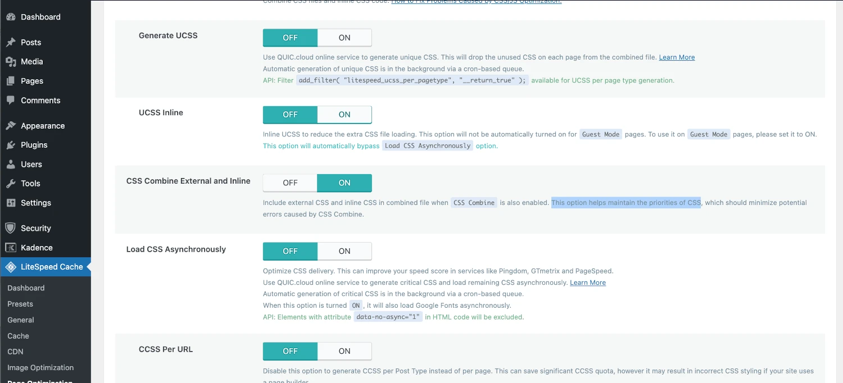
Task: Click the data-no-async="1" code snippet
Action: point(388,317)
